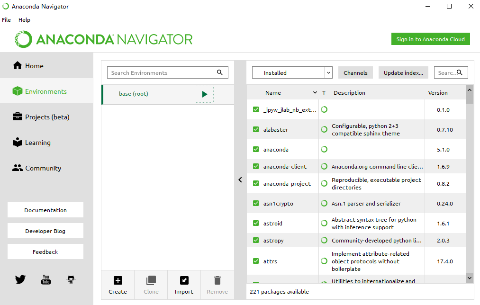Viewport: 480px width, 305px height.
Task: Open the Projects (beta) tab
Action: [46, 117]
